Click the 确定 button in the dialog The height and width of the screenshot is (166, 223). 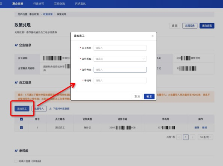(x=149, y=97)
